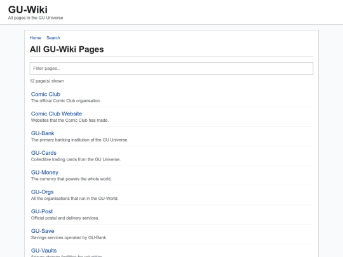Screen dimensions: 343x257
Task: Open the Search navigation link
Action: point(53,38)
